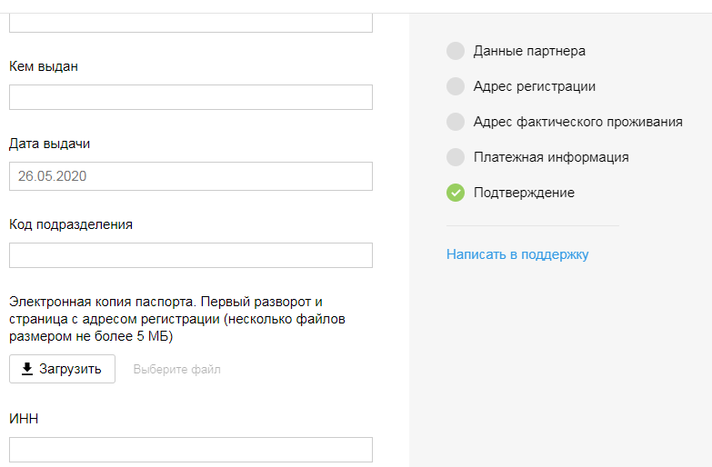712x467 pixels.
Task: Click the Выберите файл placeholder text
Action: coord(176,370)
